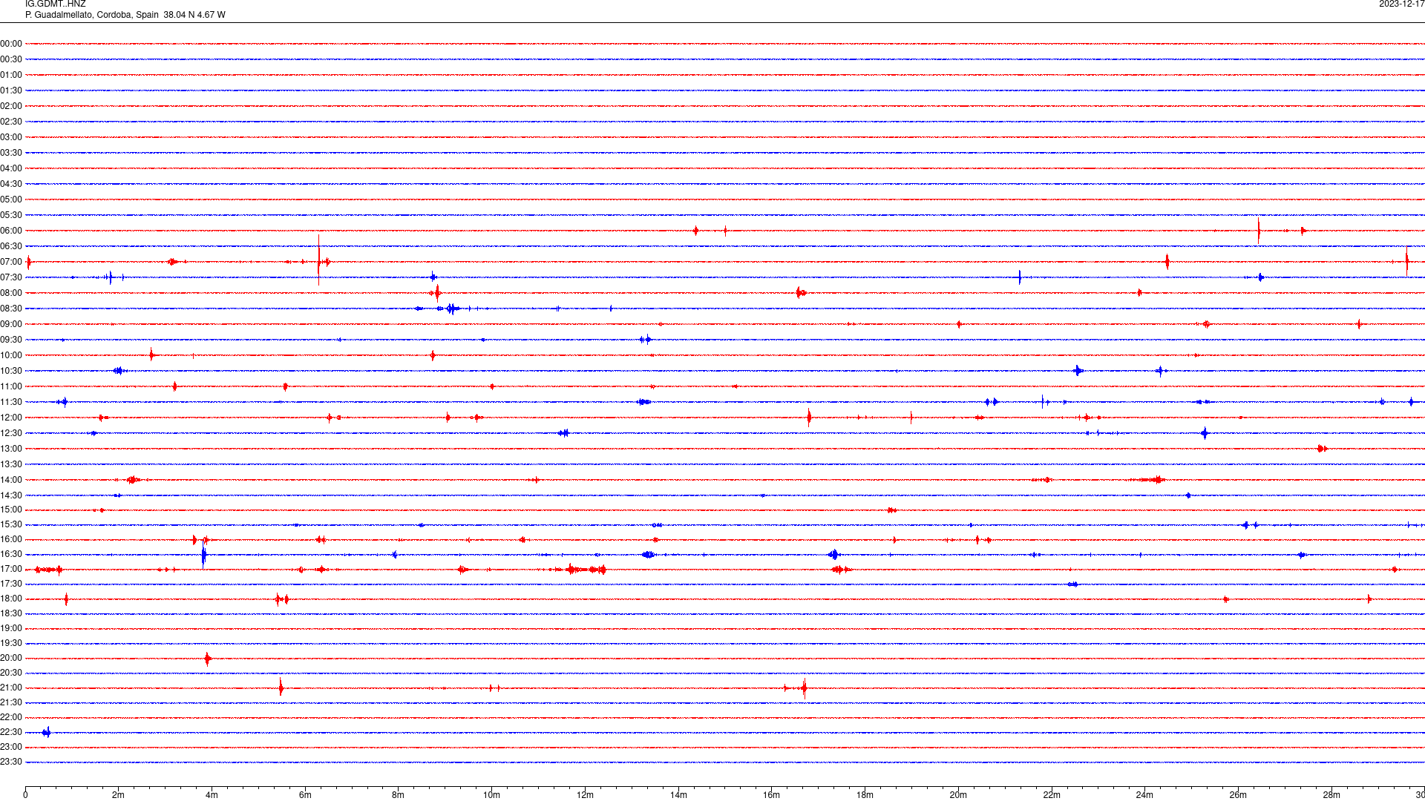1425x801 pixels.
Task: Click the red event on the 13:00 trace near 28m
Action: tap(1322, 449)
